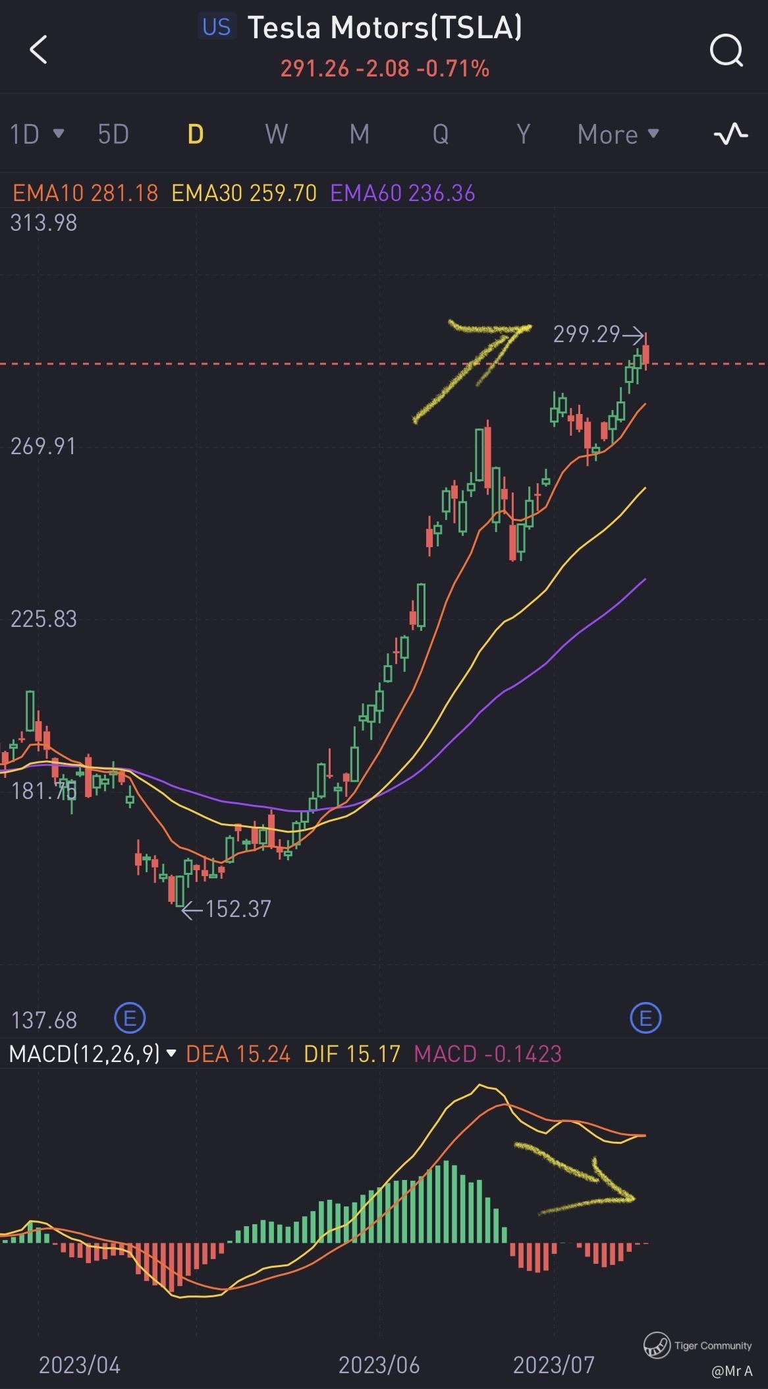Switch to the M monthly tab
Image resolution: width=768 pixels, height=1389 pixels.
click(359, 134)
